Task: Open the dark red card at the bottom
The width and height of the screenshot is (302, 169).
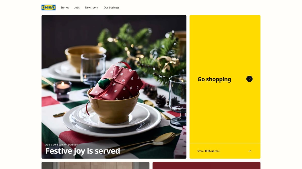Action: (206, 165)
